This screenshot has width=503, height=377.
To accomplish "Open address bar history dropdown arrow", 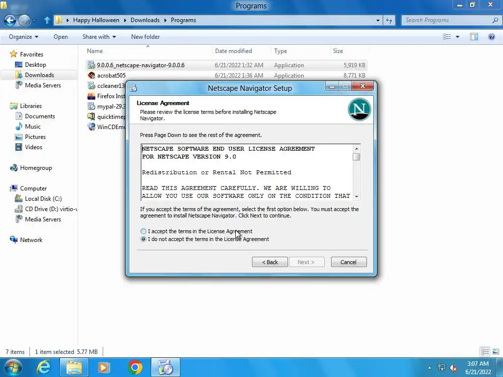I will pos(378,20).
